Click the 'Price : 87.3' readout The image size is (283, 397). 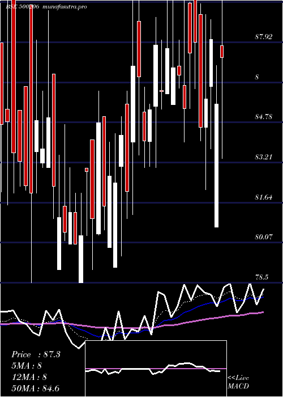36,354
